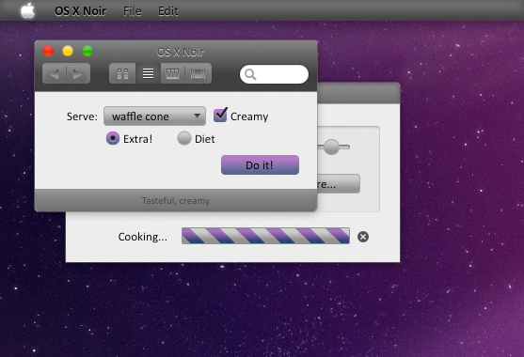Click the partially hidden button ending in 're...'
This screenshot has width=524, height=357.
tap(338, 183)
